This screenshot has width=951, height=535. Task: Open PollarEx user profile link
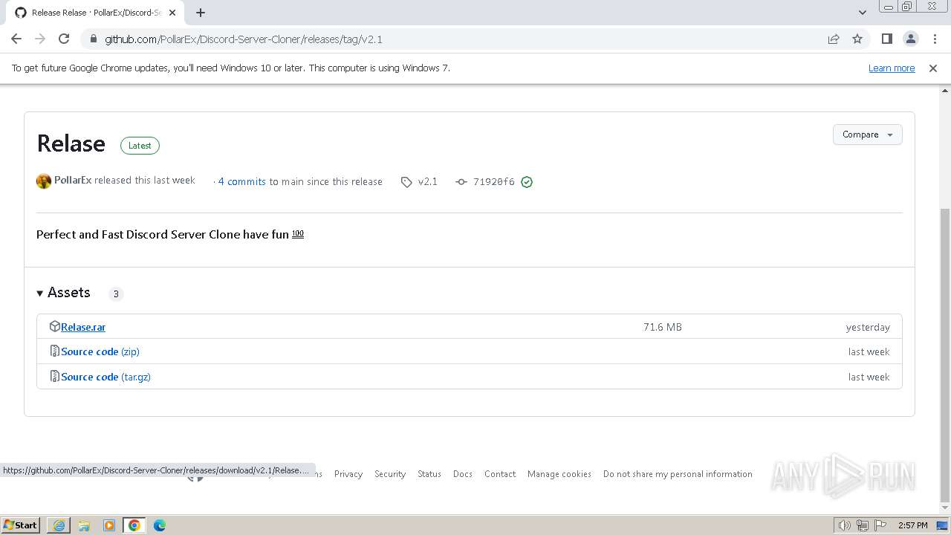pyautogui.click(x=73, y=180)
